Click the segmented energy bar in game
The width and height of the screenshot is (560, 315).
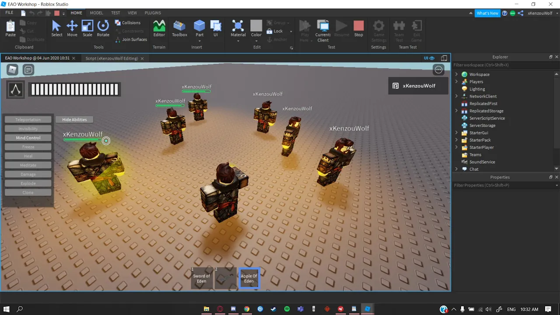pyautogui.click(x=75, y=89)
